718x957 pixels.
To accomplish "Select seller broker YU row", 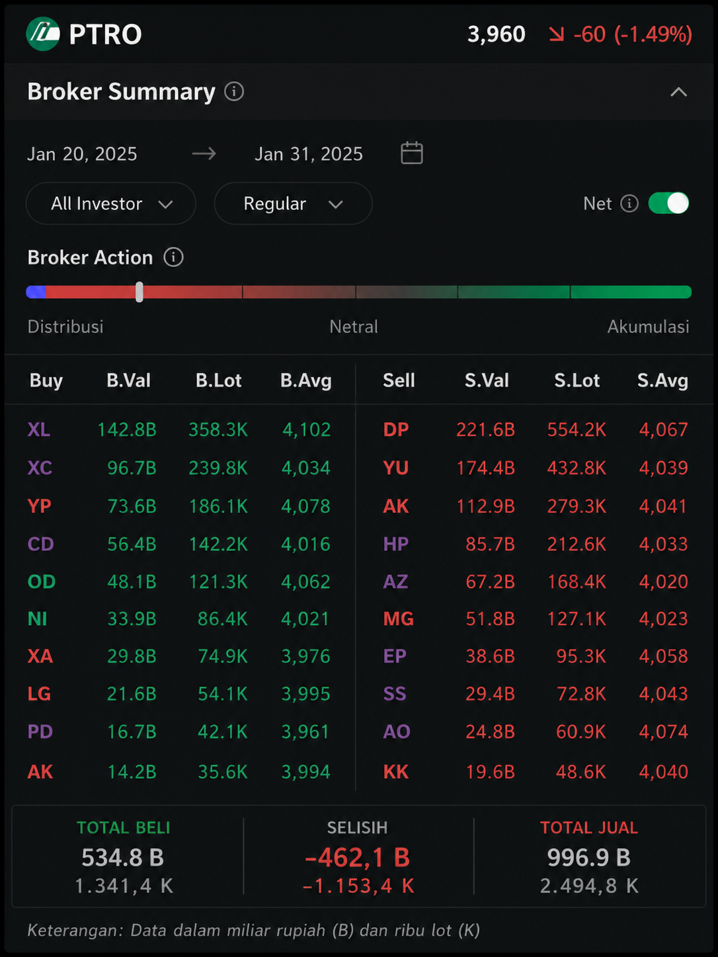I will coord(536,468).
